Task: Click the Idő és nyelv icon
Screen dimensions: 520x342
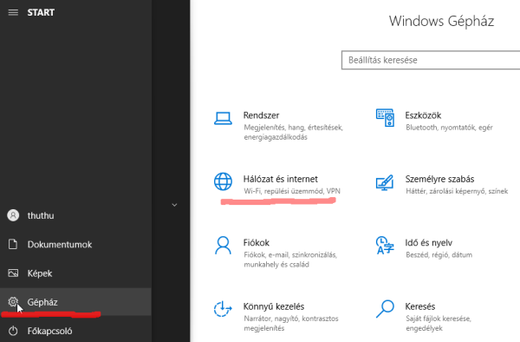Action: tap(385, 245)
